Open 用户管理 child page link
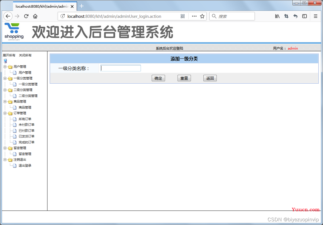 [25, 73]
